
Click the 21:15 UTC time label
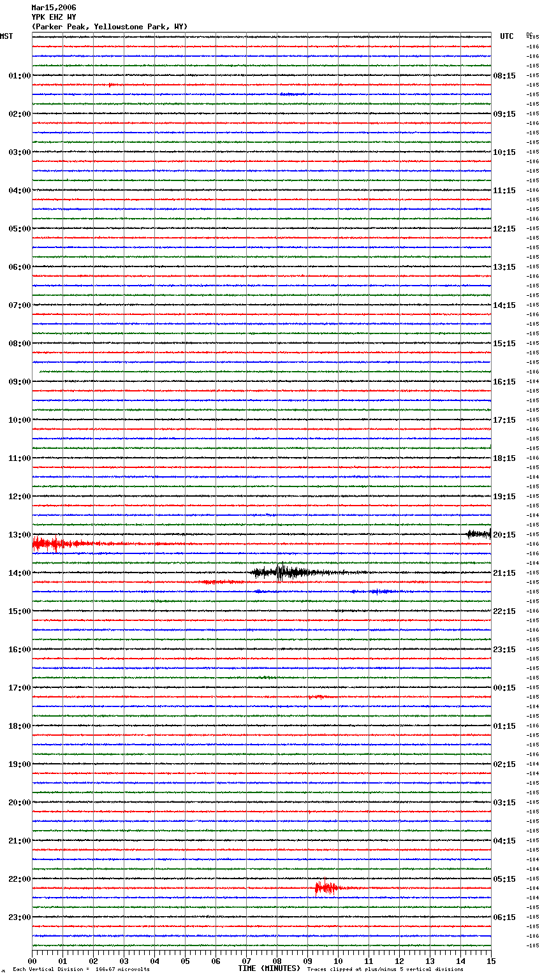coord(504,573)
